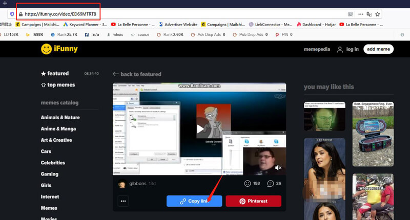Viewport: 410px width, 220px height.
Task: Open Area 51 raid meme thumbnail
Action: [324, 116]
